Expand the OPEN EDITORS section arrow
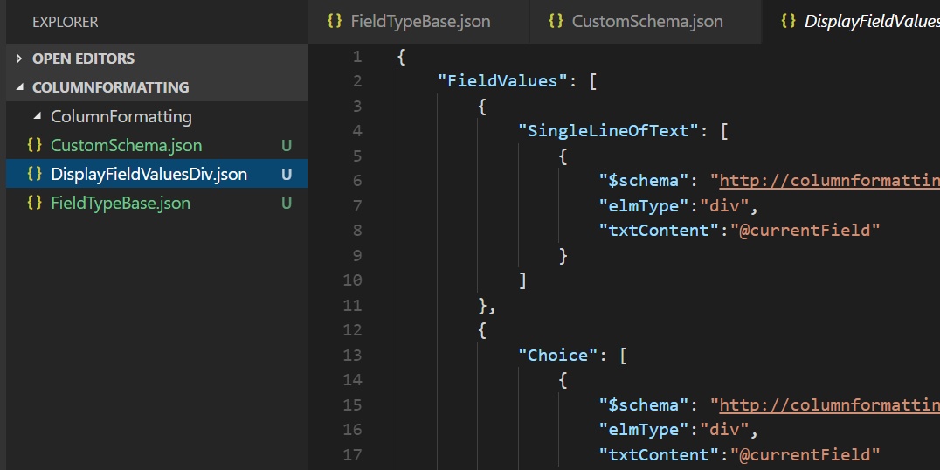The image size is (940, 470). tap(19, 59)
